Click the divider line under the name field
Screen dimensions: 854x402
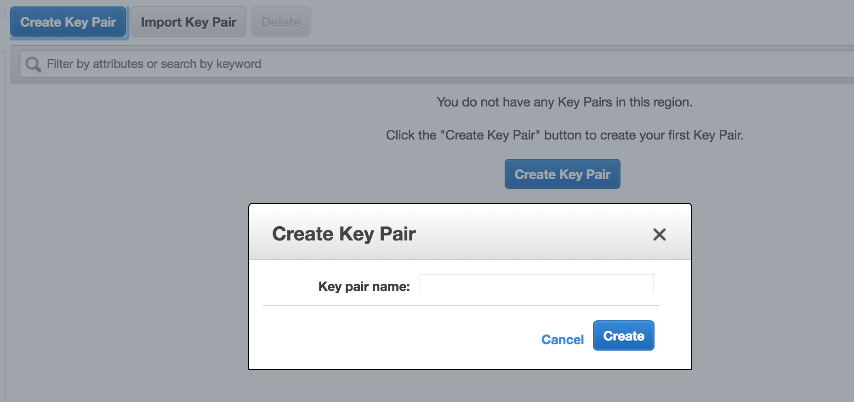click(x=461, y=305)
